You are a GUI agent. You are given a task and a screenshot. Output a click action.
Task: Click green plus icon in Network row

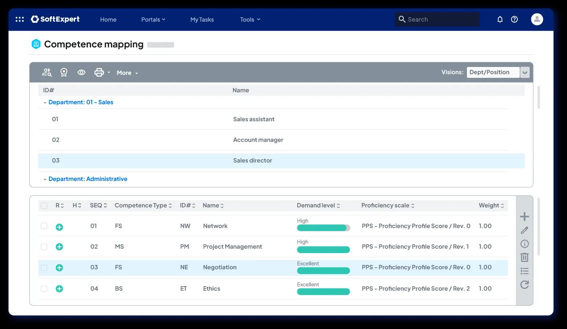(x=59, y=227)
